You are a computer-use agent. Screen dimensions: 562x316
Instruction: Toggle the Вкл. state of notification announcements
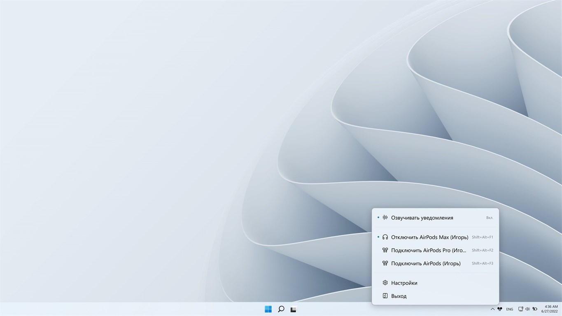coord(489,218)
